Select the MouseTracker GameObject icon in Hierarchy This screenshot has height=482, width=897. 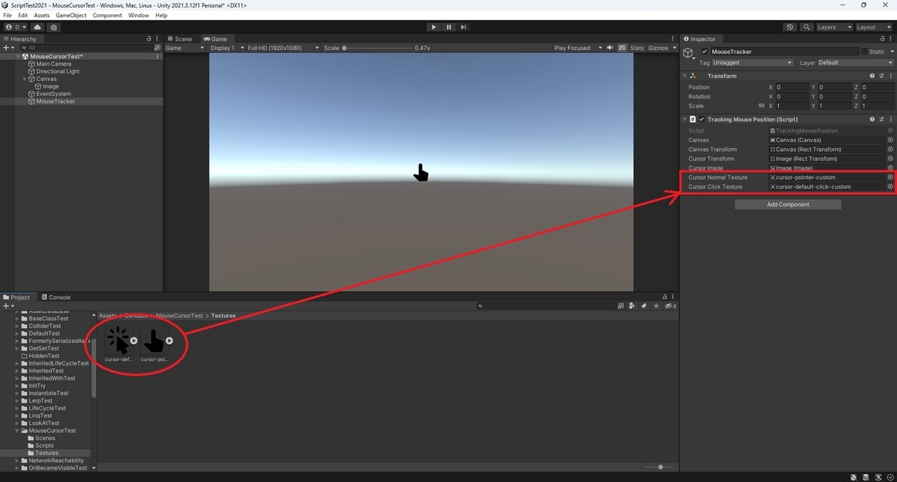pos(31,100)
